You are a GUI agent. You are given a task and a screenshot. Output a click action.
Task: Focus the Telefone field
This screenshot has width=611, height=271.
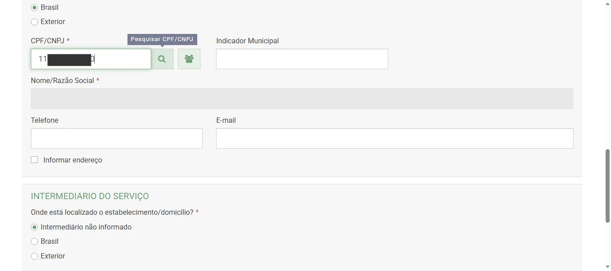[116, 138]
